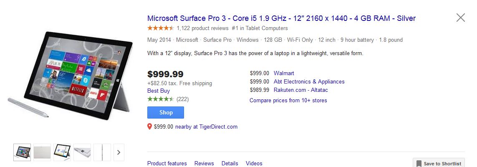
Task: Show next product thumbnails with arrow
Action: click(119, 152)
